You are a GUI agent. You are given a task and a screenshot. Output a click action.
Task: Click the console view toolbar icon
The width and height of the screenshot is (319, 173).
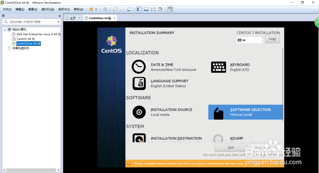pyautogui.click(x=170, y=9)
